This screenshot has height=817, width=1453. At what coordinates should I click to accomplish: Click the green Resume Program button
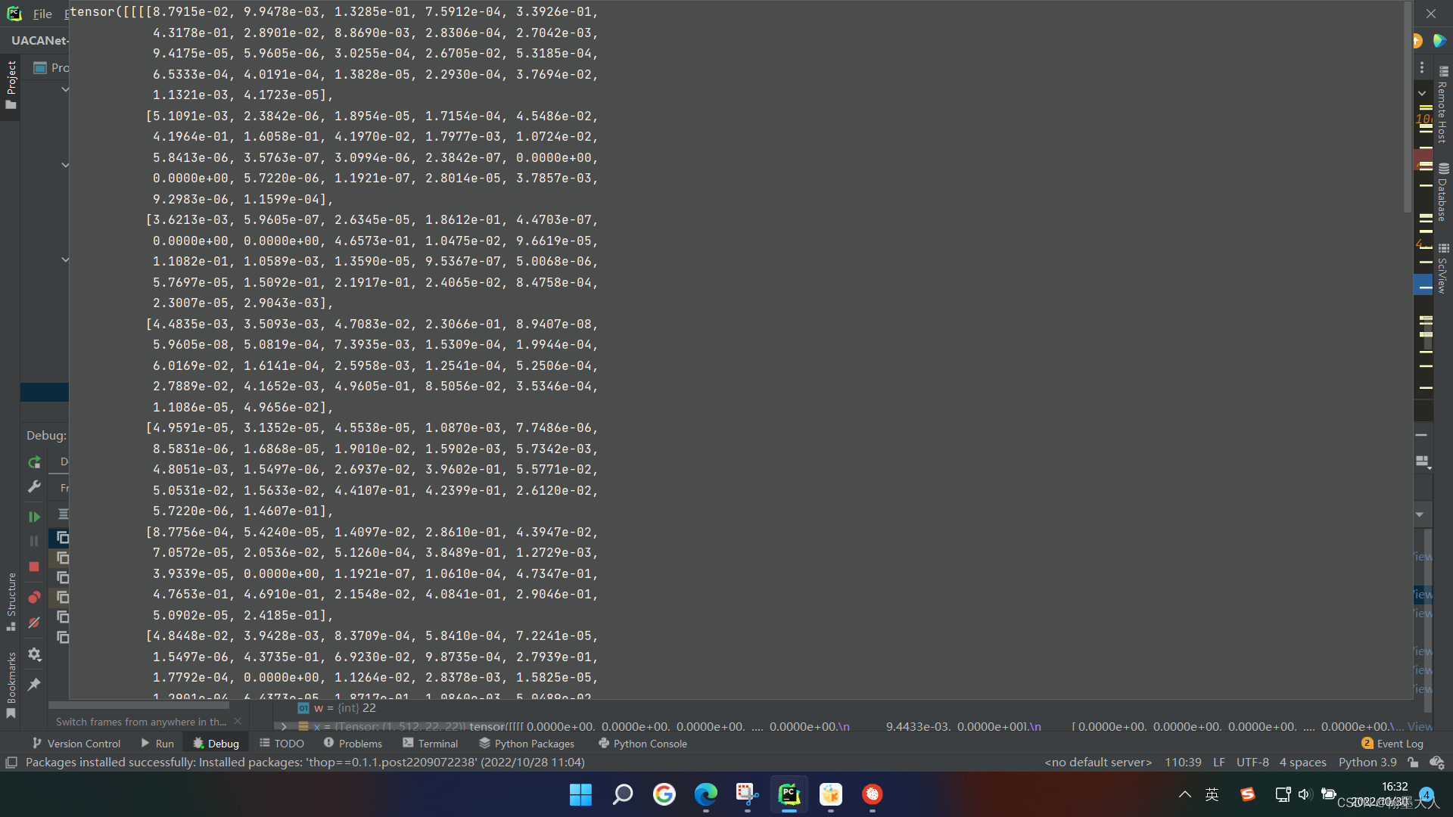[x=34, y=517]
